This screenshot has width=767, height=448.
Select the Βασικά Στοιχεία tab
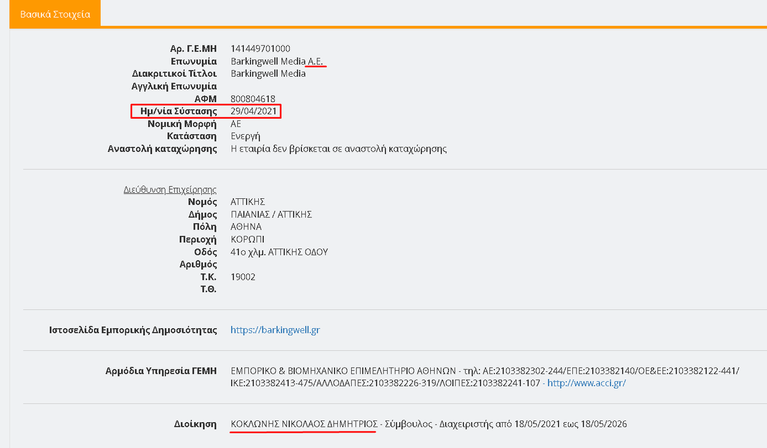55,14
